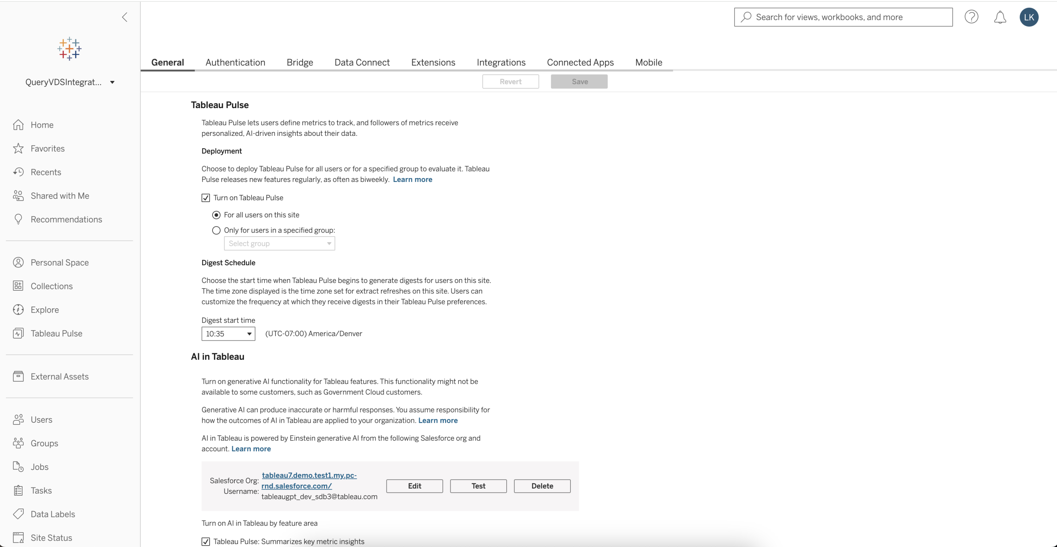This screenshot has height=547, width=1057.
Task: Open the Connected Apps tab
Action: click(x=580, y=62)
